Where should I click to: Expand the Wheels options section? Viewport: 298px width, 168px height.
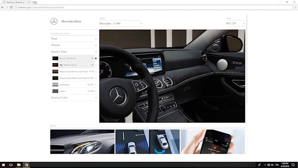point(74,45)
